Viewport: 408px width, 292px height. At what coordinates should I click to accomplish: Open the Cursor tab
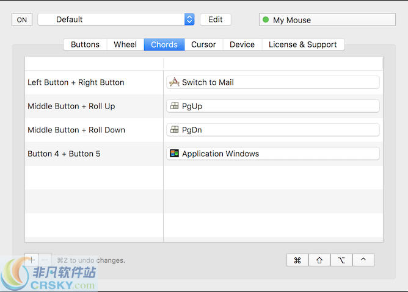point(203,45)
